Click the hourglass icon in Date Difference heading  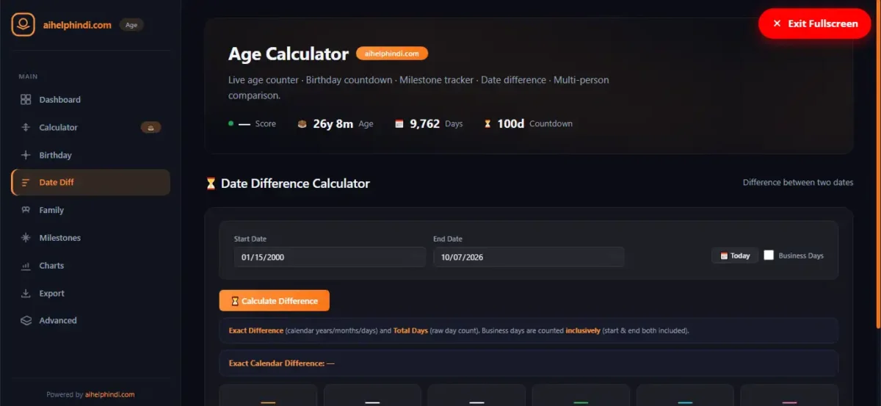click(x=211, y=184)
